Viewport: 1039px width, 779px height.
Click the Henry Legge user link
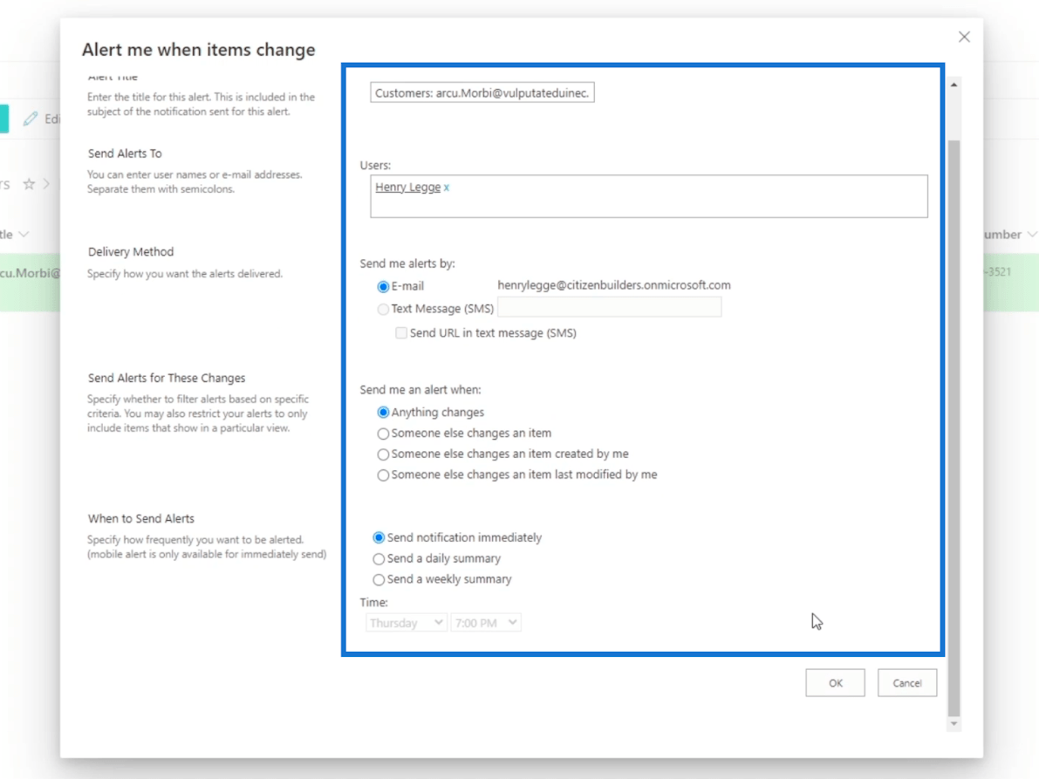(407, 188)
